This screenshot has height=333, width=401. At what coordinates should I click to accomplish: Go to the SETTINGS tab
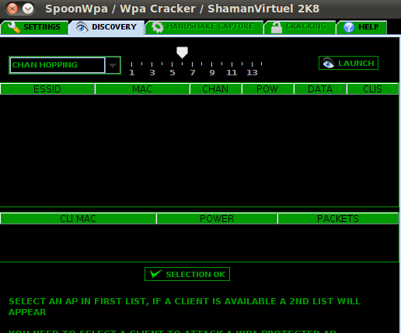(34, 27)
